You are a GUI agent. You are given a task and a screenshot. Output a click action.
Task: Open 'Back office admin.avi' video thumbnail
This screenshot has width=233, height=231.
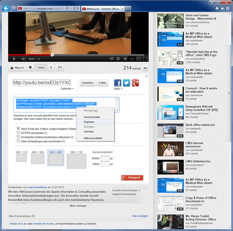coord(170,131)
